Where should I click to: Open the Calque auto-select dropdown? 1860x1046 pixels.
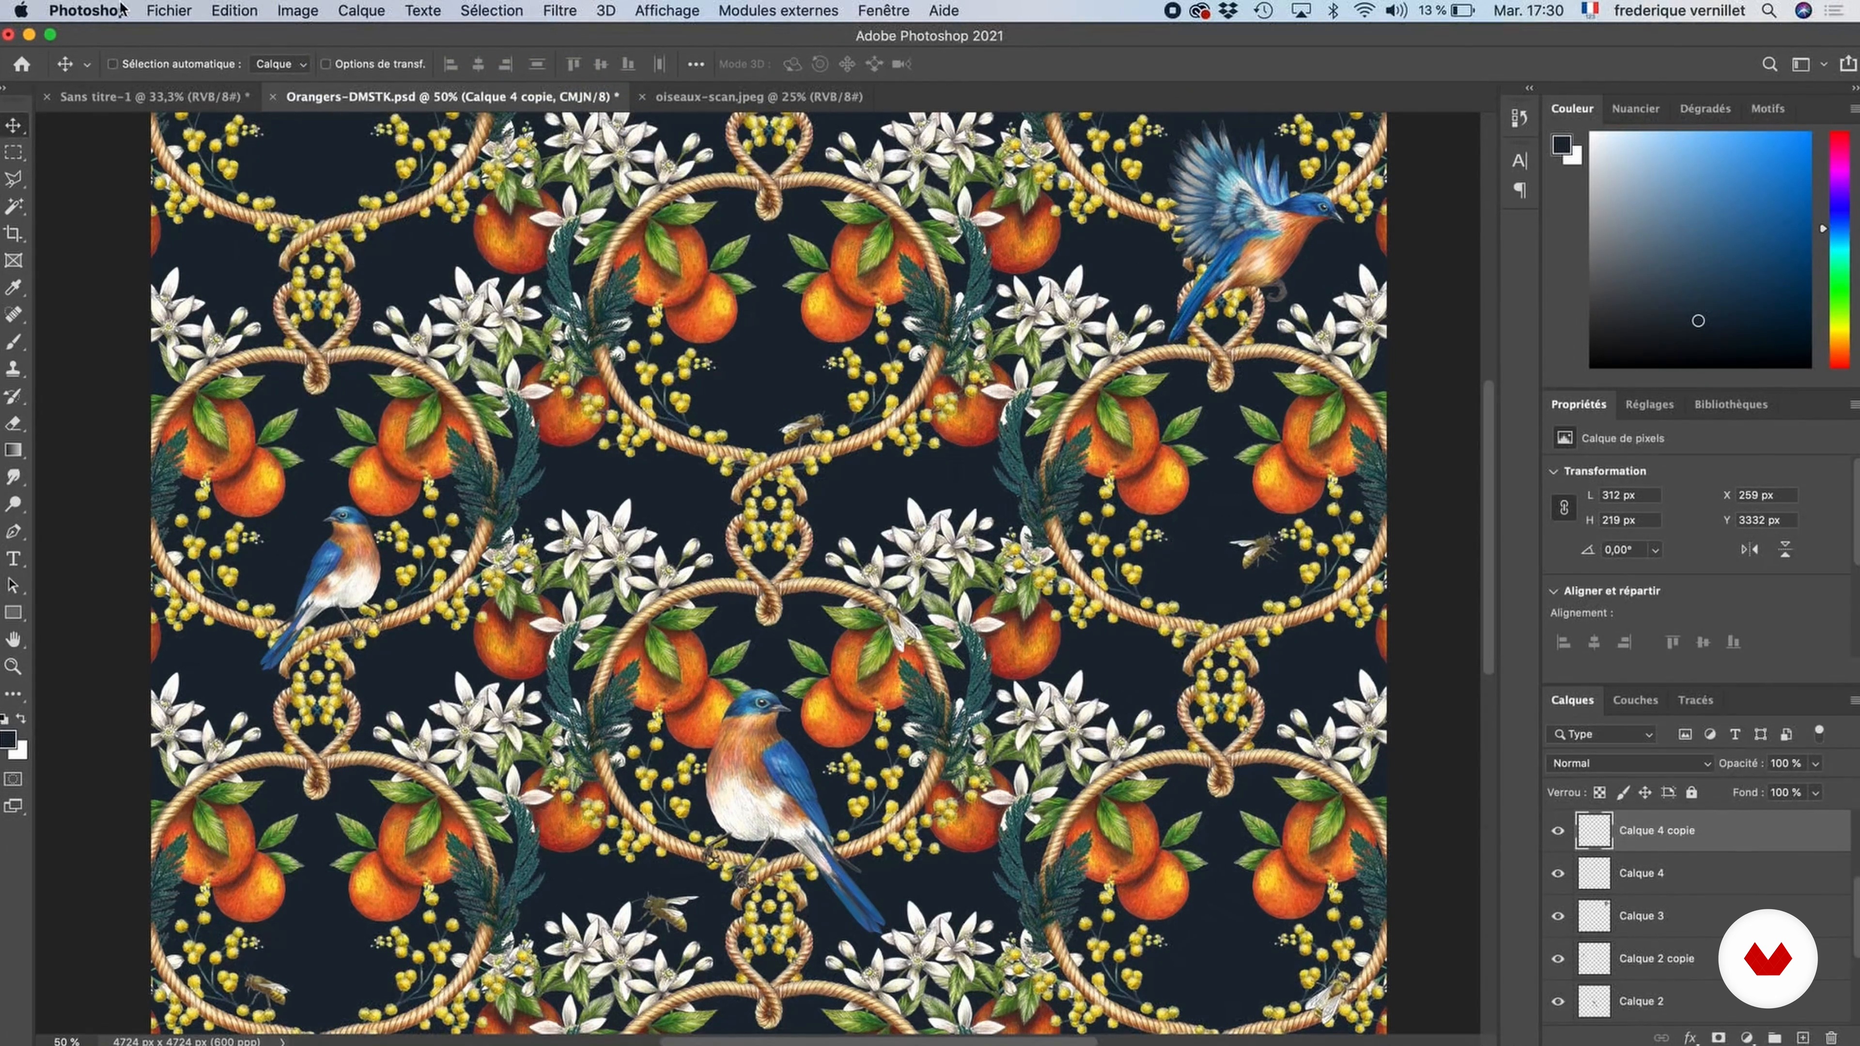[x=280, y=64]
